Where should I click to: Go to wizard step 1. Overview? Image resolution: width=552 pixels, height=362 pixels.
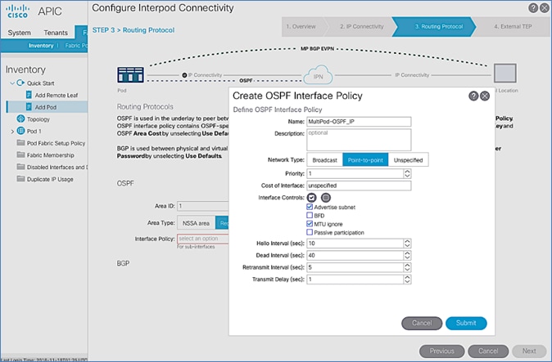[x=301, y=27]
